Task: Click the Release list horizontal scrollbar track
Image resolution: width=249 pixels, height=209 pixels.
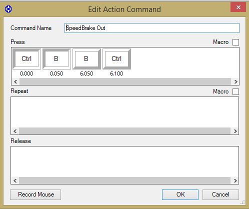Action: 125,180
